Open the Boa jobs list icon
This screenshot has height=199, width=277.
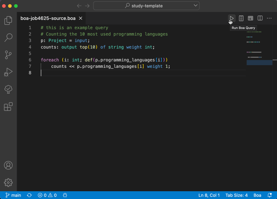click(x=241, y=18)
